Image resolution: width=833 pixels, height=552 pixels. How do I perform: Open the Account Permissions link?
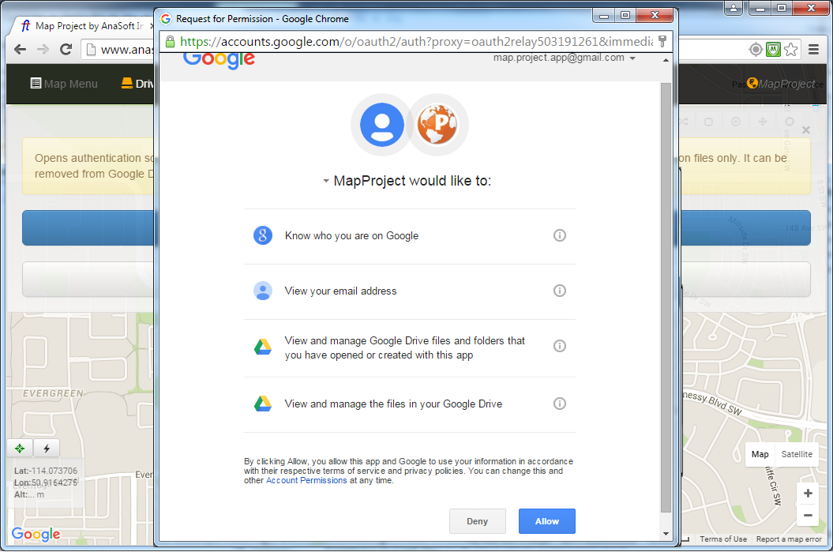[x=306, y=480]
